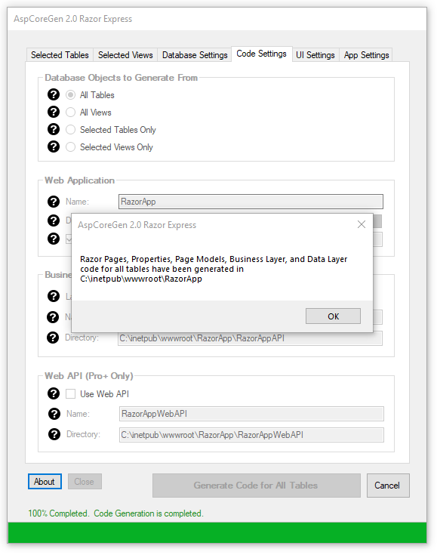Click the Web API Name field
Screen dimensions: 437x555
251,414
